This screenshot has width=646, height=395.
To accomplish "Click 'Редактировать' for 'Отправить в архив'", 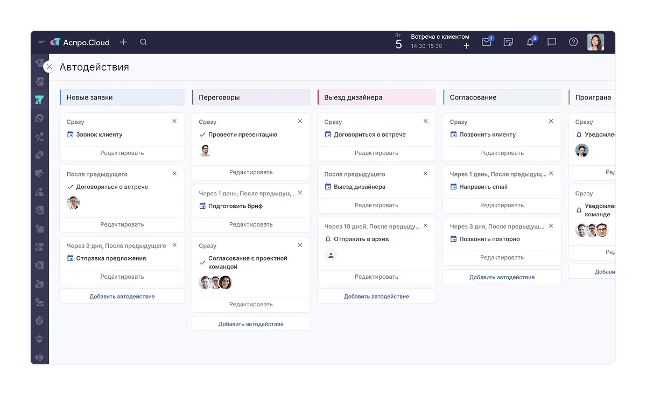I will tap(376, 277).
